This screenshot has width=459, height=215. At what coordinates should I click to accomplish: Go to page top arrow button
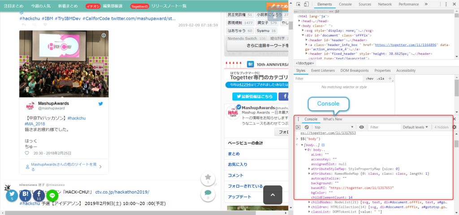[x=273, y=194]
